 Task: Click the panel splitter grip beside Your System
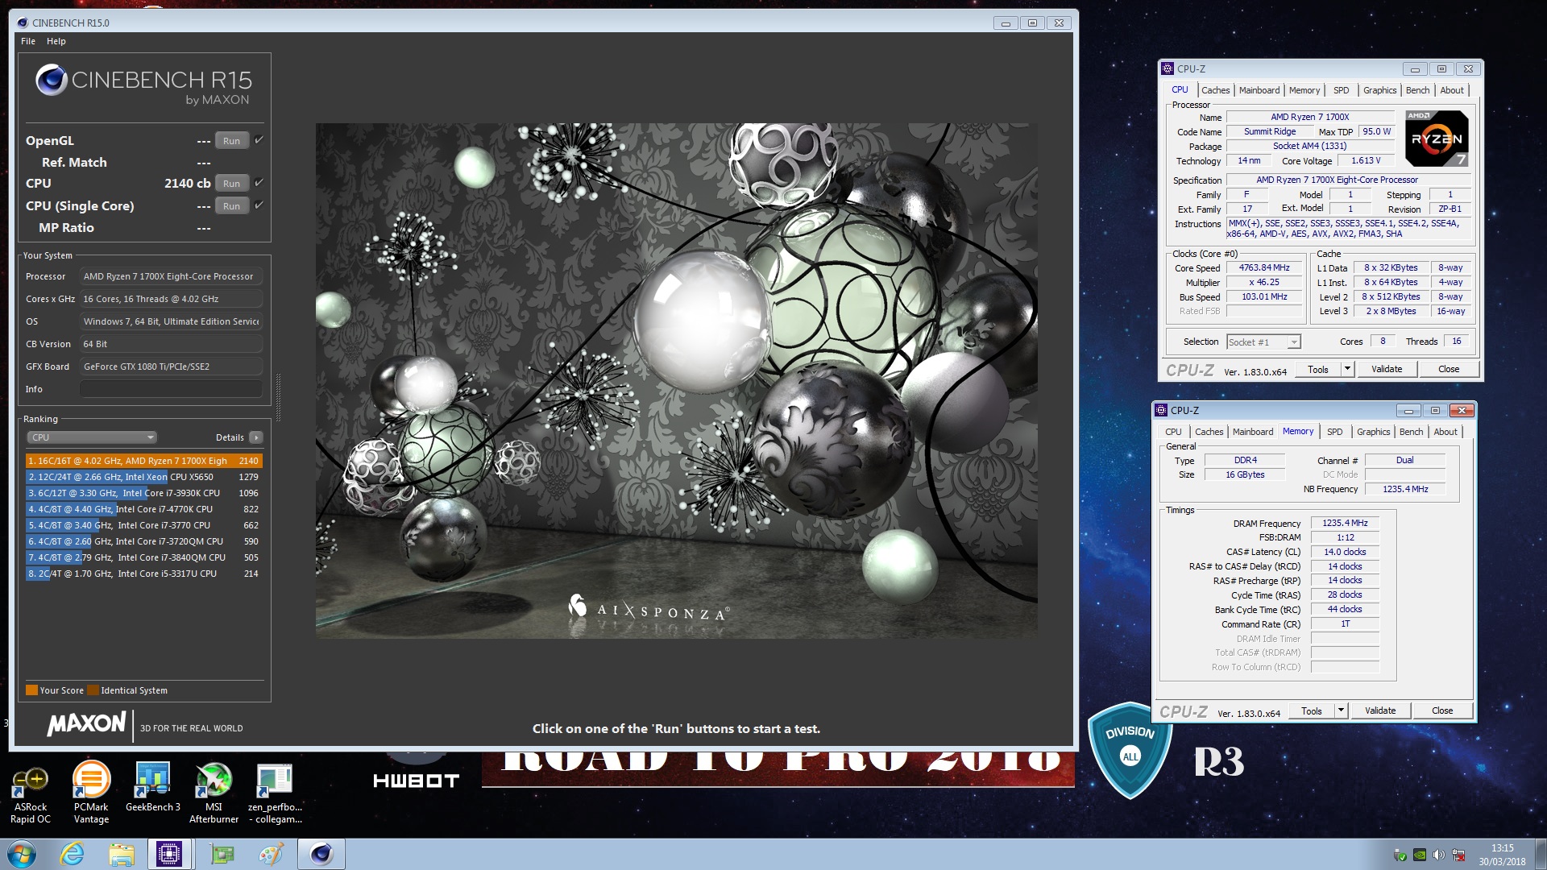[x=278, y=397]
